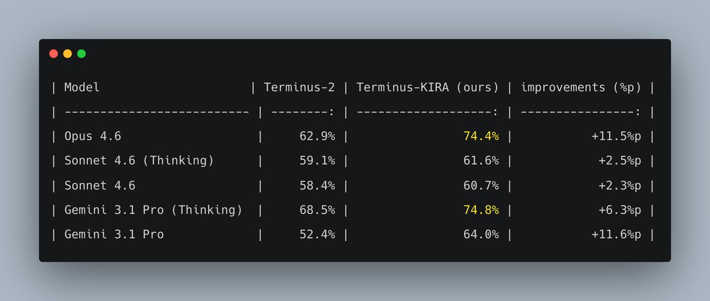710x301 pixels.
Task: Click the 64.0% KIRA score
Action: click(481, 235)
